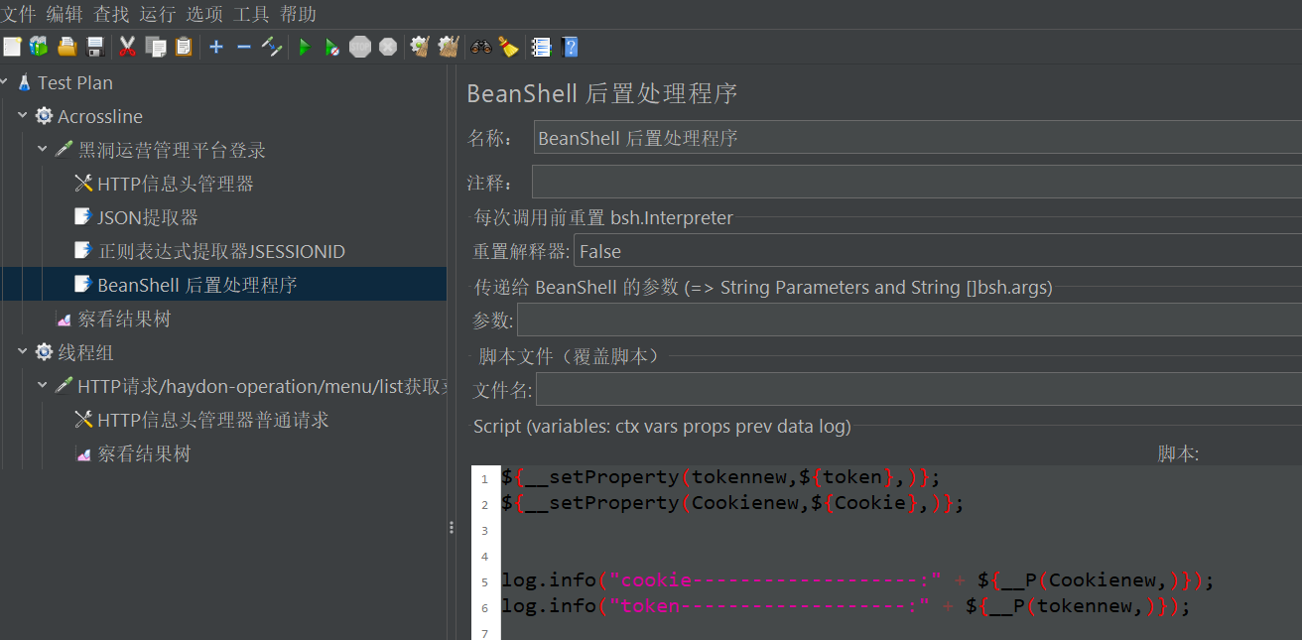
Task: Shutdown test threads with grey X icon
Action: pyautogui.click(x=388, y=47)
